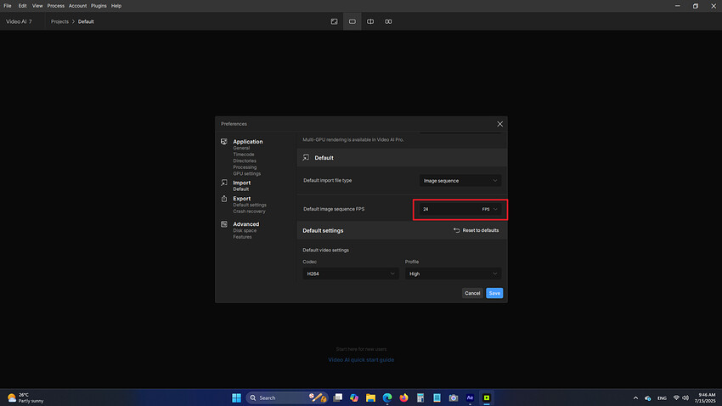Expand the Profile High dropdown
The image size is (722, 406).
point(453,273)
